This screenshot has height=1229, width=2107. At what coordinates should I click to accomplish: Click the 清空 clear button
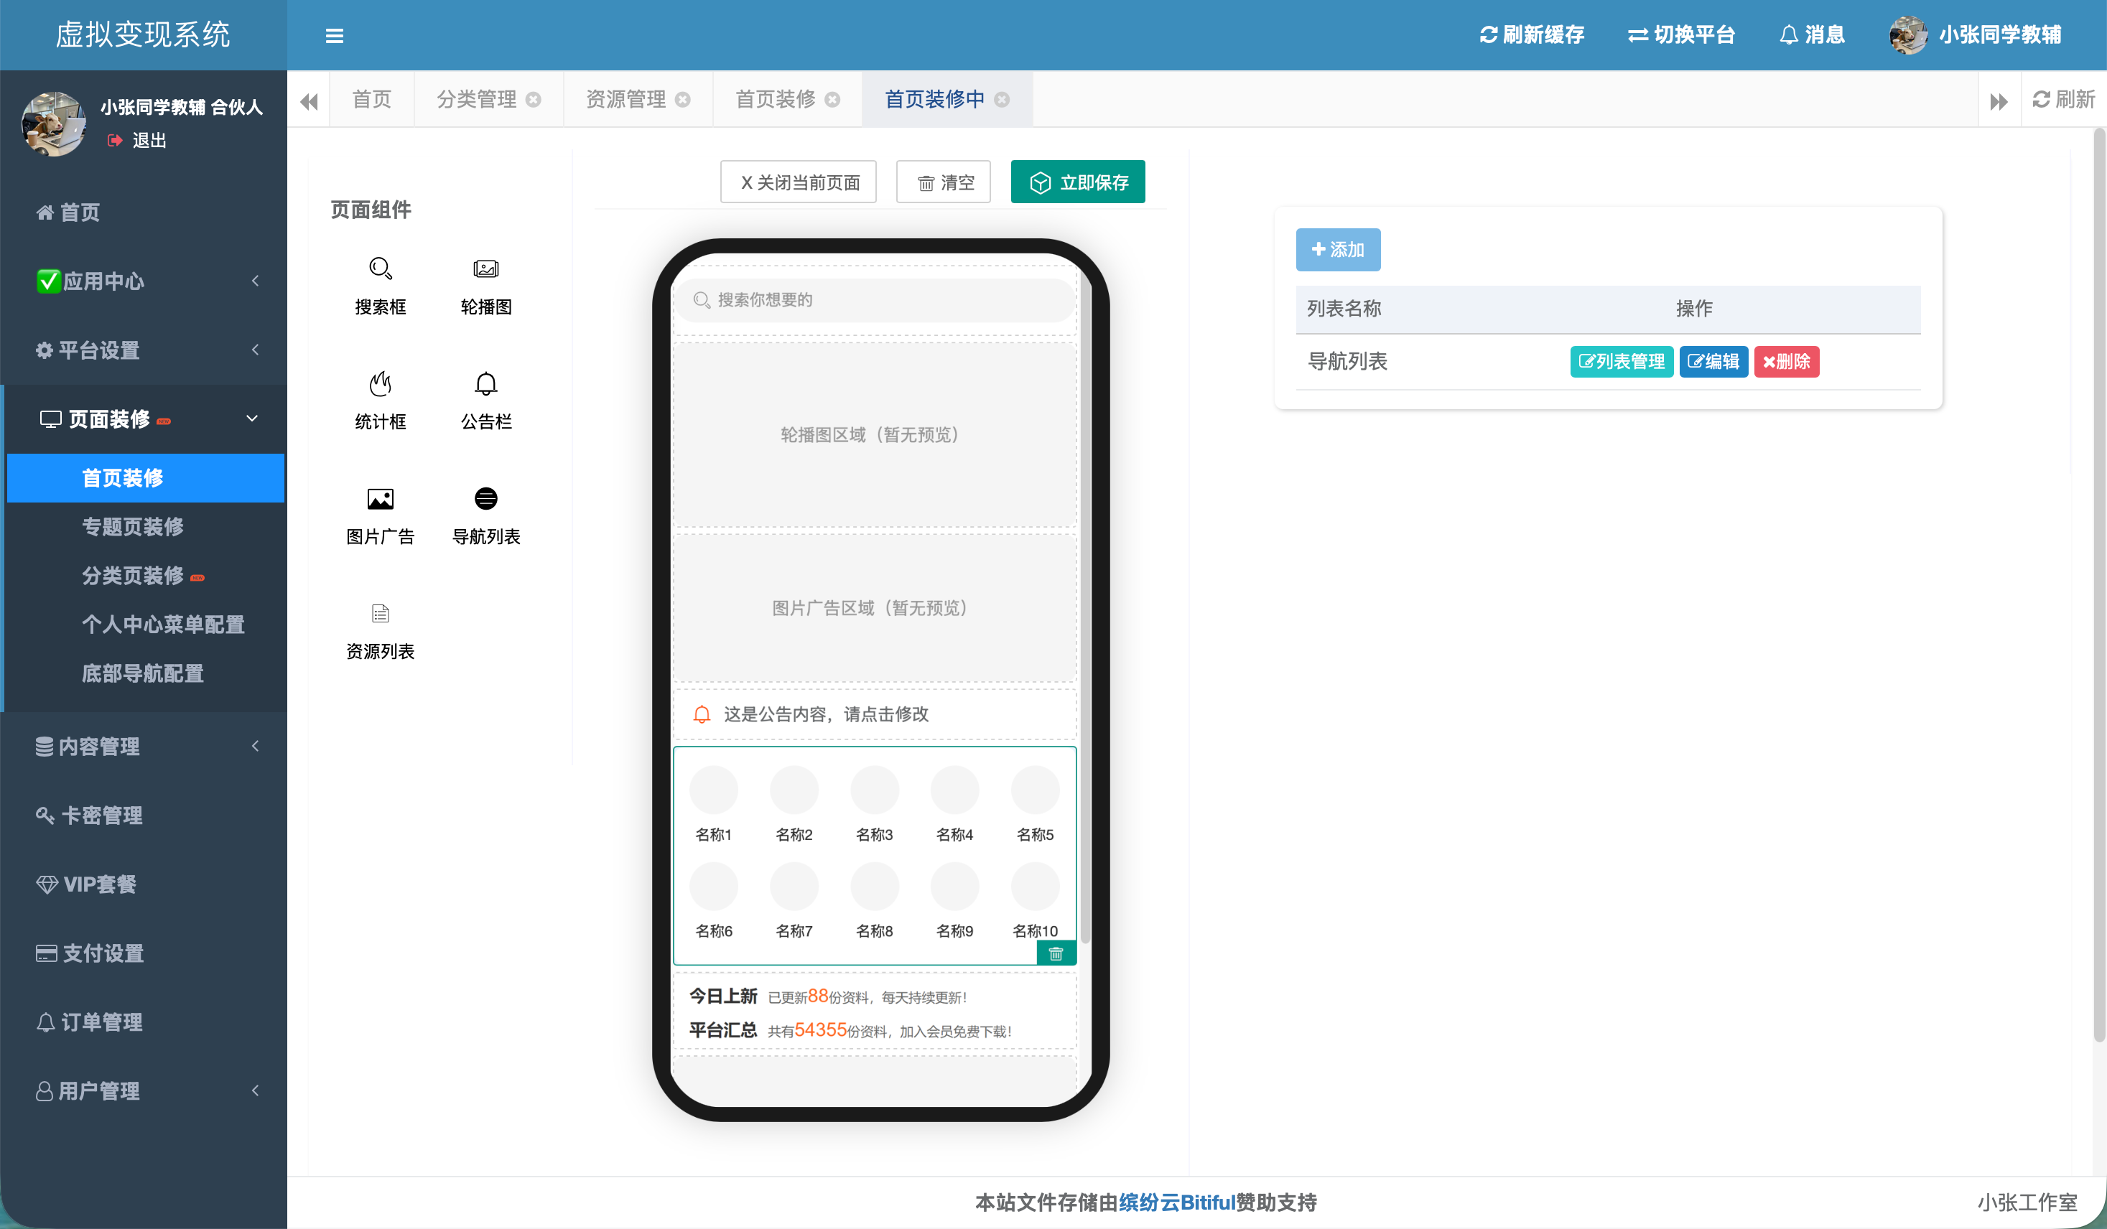(x=944, y=182)
